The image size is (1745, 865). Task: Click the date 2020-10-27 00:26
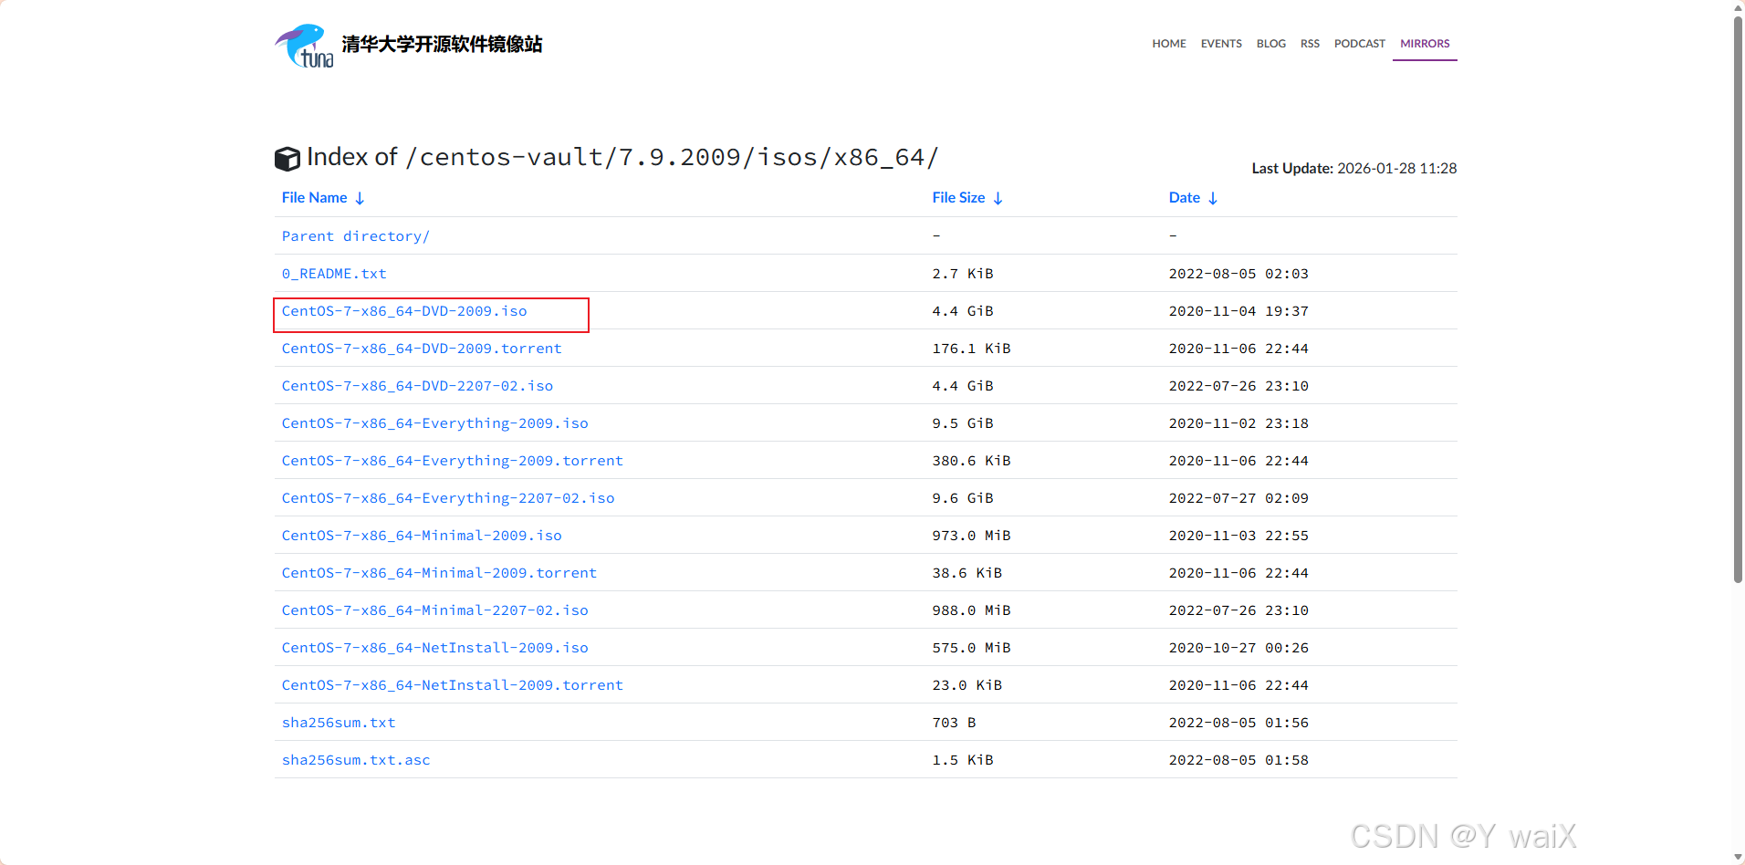[x=1238, y=648]
